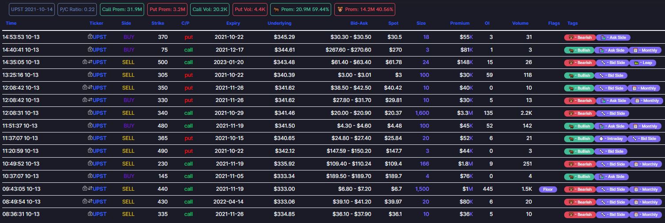Click briefcase icon in the 13:25:16 row
The image size is (665, 223).
[90, 75]
